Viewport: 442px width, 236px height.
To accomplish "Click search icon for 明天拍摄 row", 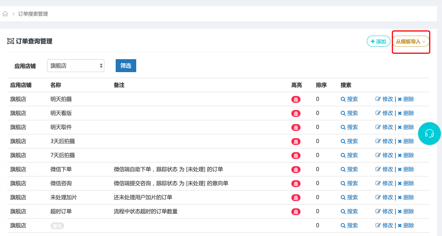I will click(343, 99).
